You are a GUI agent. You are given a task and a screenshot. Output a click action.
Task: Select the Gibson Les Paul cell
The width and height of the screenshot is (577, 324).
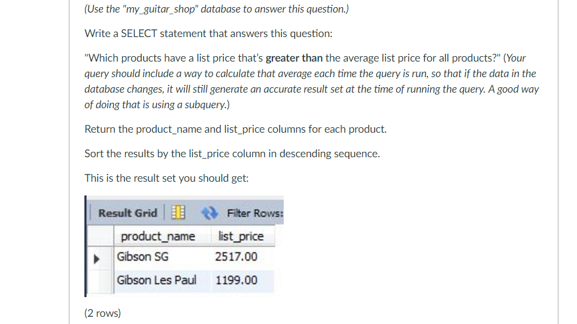click(162, 280)
